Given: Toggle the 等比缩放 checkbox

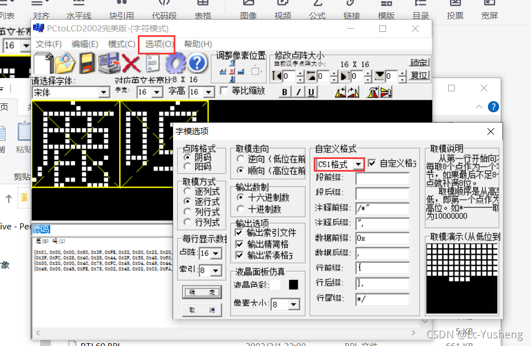Looking at the screenshot, I should [224, 91].
